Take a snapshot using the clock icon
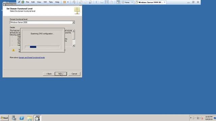Viewport: 216px width, 121px height. click(81, 2)
